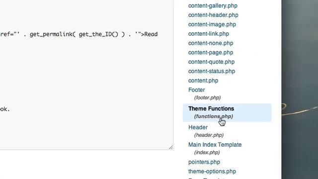This screenshot has width=318, height=179.
Task: Select the header.php filename label
Action: [209, 135]
